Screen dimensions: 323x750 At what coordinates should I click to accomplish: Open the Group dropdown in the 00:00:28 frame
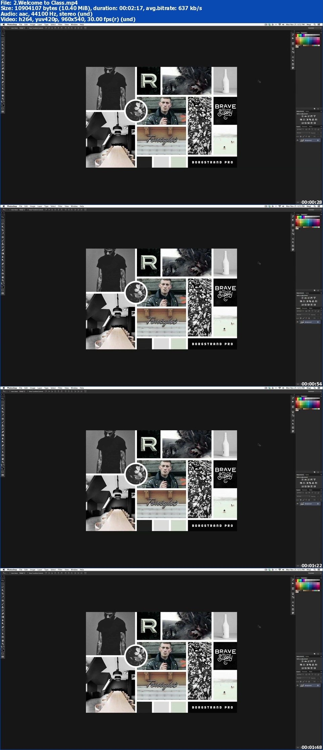click(x=22, y=28)
